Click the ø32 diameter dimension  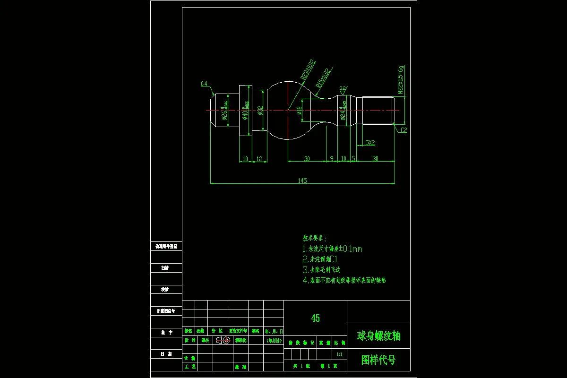click(x=260, y=111)
